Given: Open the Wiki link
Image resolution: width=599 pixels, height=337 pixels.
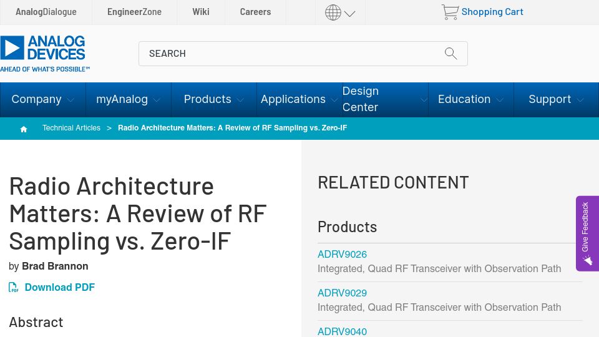Looking at the screenshot, I should [x=201, y=12].
